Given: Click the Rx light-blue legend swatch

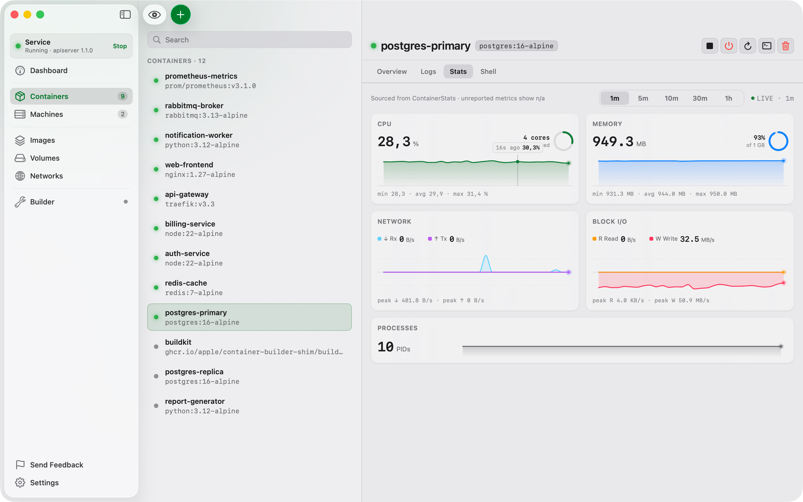Looking at the screenshot, I should [379, 239].
